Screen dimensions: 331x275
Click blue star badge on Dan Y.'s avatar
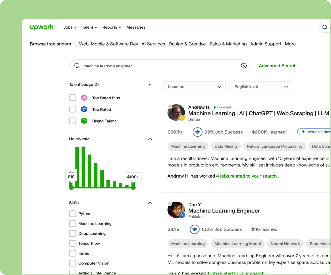(x=182, y=215)
